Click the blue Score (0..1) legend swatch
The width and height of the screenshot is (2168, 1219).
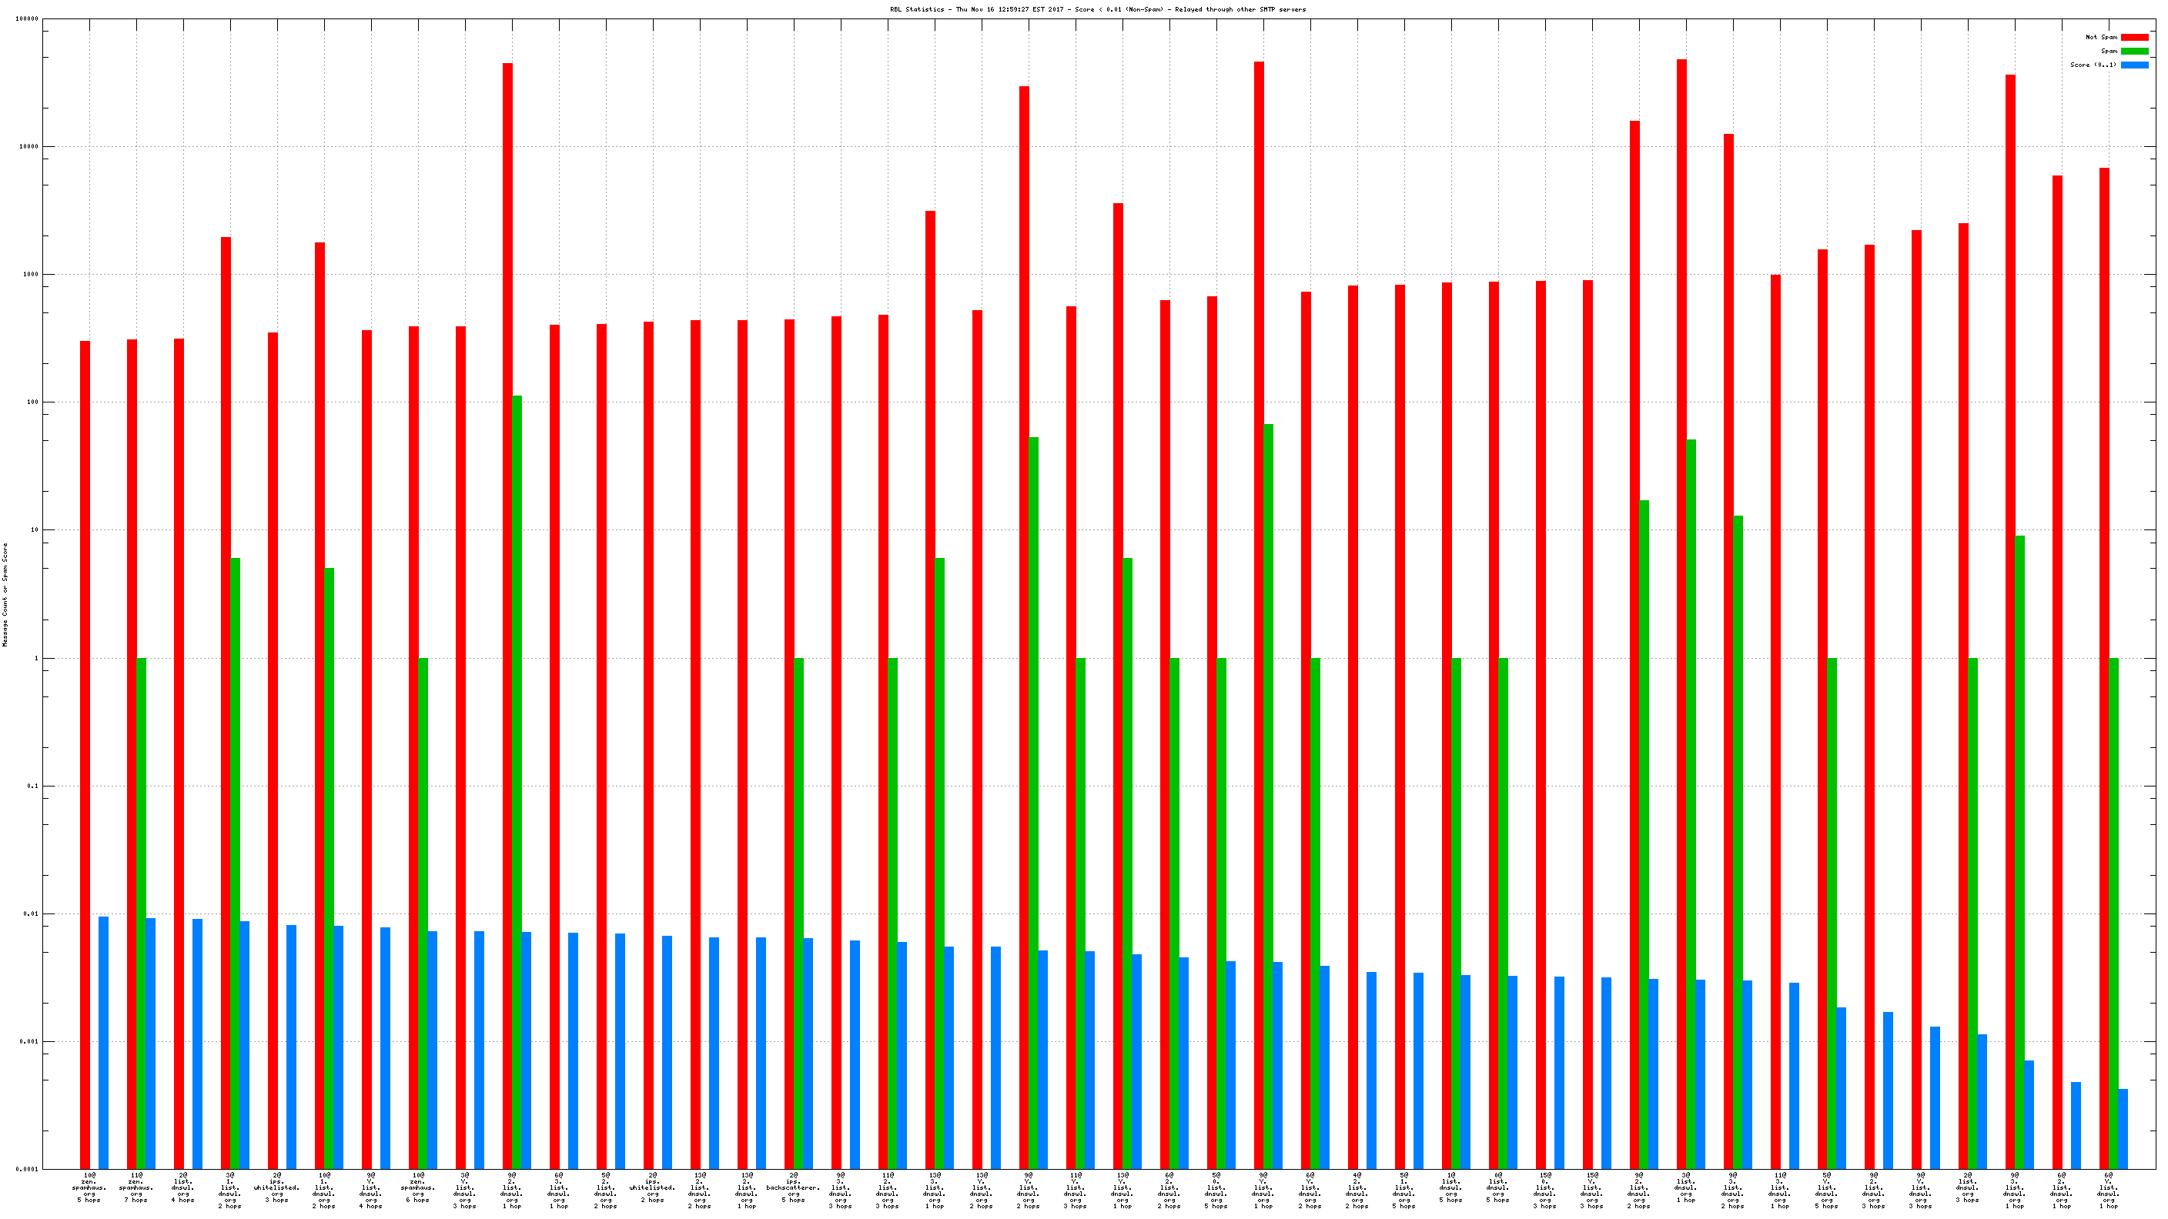pos(2133,65)
